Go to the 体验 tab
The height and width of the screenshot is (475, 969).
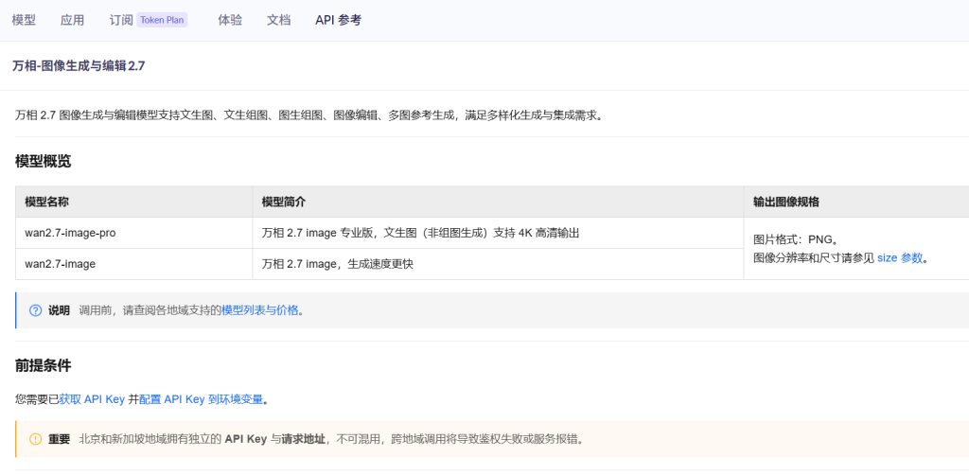tap(230, 20)
